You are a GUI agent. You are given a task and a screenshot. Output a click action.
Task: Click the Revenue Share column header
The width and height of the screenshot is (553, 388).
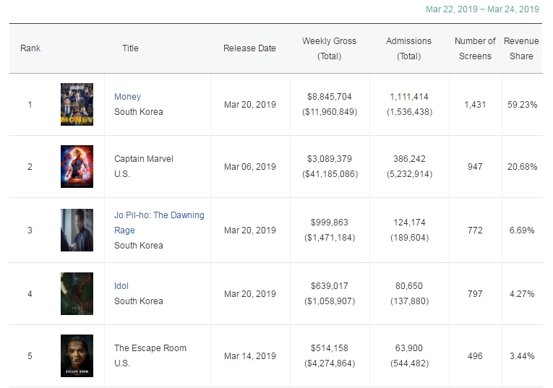tap(521, 48)
